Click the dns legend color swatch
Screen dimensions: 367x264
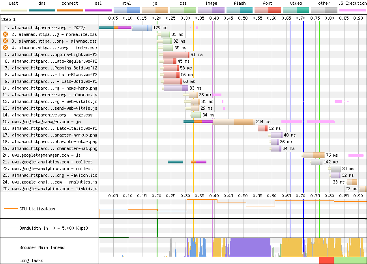click(x=42, y=9)
